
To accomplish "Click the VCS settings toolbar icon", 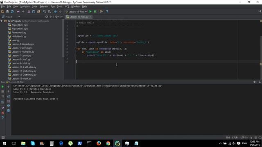I will click(101, 11).
